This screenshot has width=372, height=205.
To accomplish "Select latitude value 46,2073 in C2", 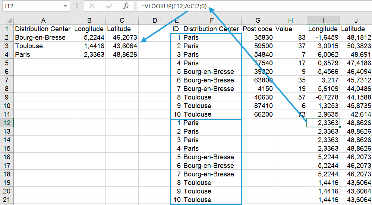I will coord(122,38).
